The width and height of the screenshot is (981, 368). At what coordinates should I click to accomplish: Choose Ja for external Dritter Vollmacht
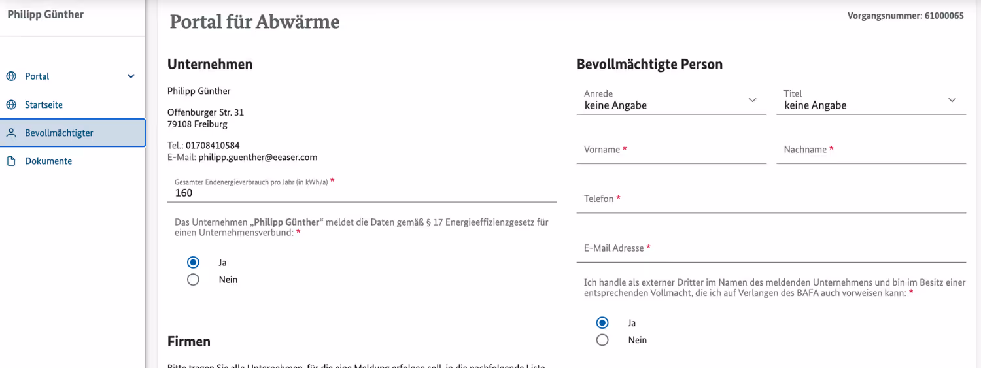[602, 323]
